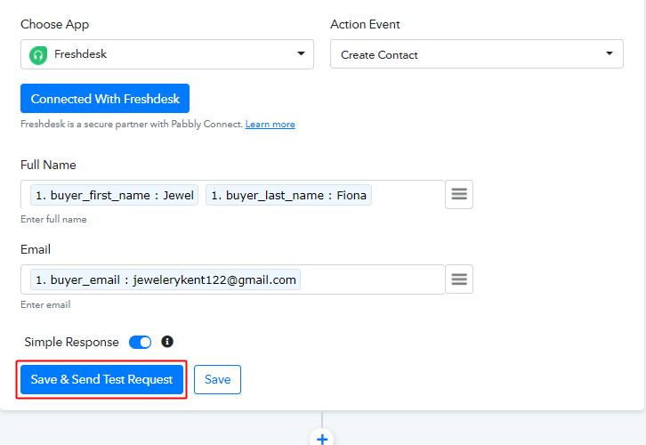Click the Action Event label

click(365, 24)
